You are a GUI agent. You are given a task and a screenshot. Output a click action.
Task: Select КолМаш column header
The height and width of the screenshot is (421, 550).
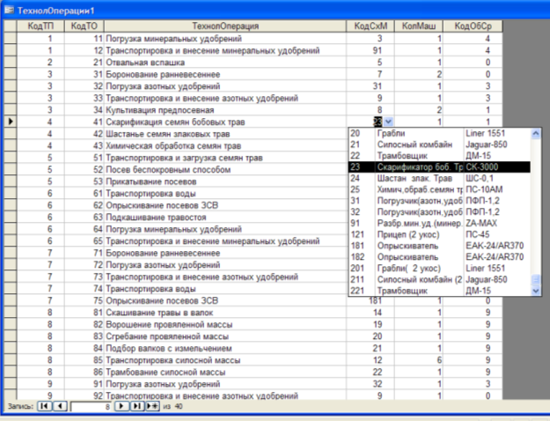[x=419, y=26]
